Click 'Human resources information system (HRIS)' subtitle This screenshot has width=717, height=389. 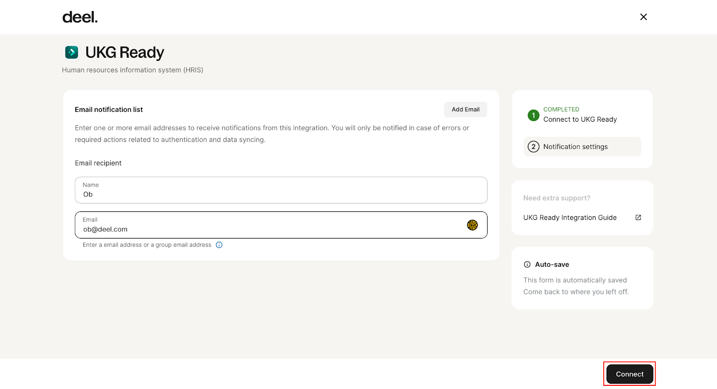coord(133,70)
